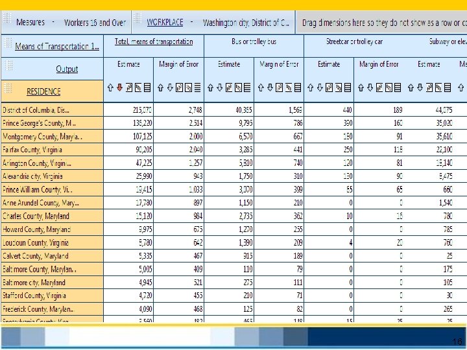The width and height of the screenshot is (467, 350).
Task: Click horizontal-lines icon under Bus Estimate column
Action: tap(247, 87)
